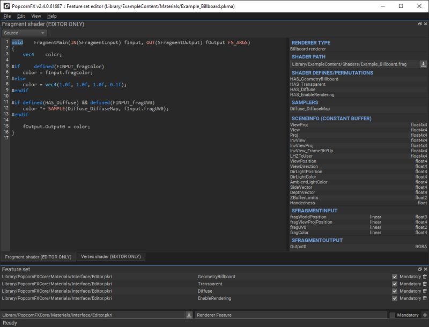The image size is (429, 327).
Task: Delete the EnableRendering feature row
Action: [425, 298]
